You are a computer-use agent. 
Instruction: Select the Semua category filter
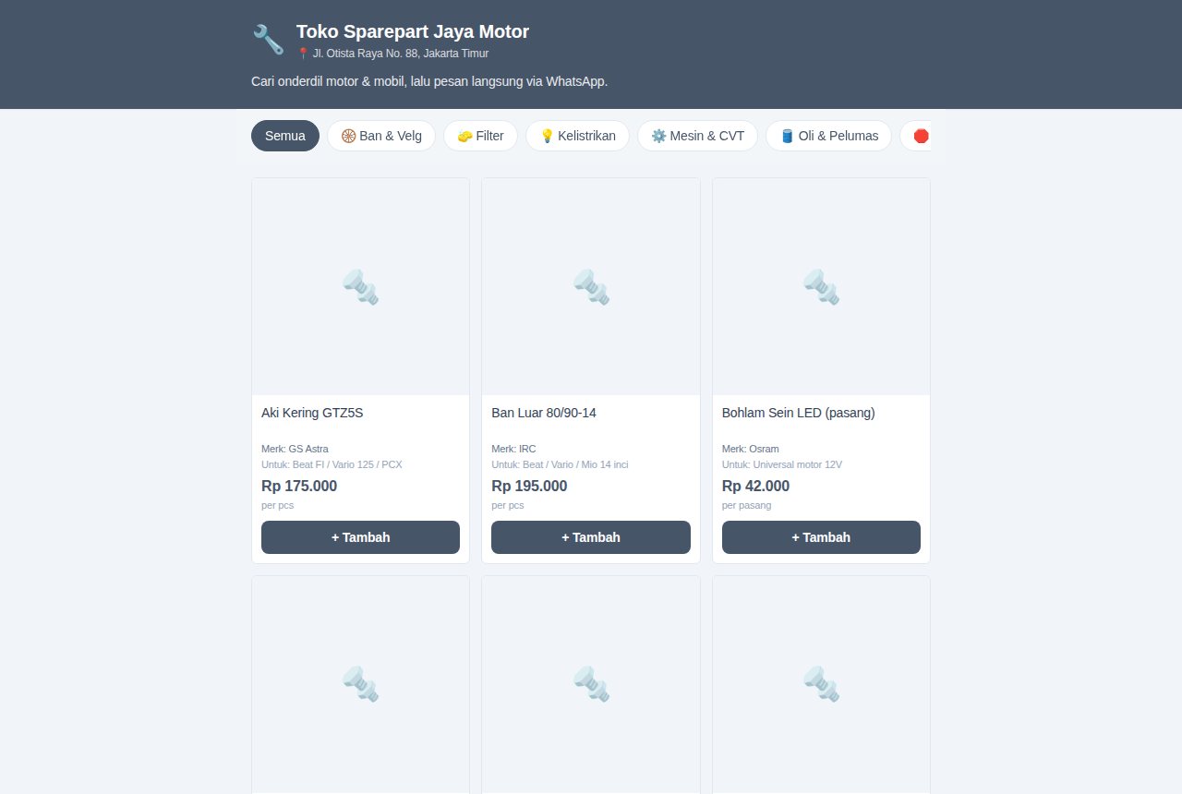(285, 136)
